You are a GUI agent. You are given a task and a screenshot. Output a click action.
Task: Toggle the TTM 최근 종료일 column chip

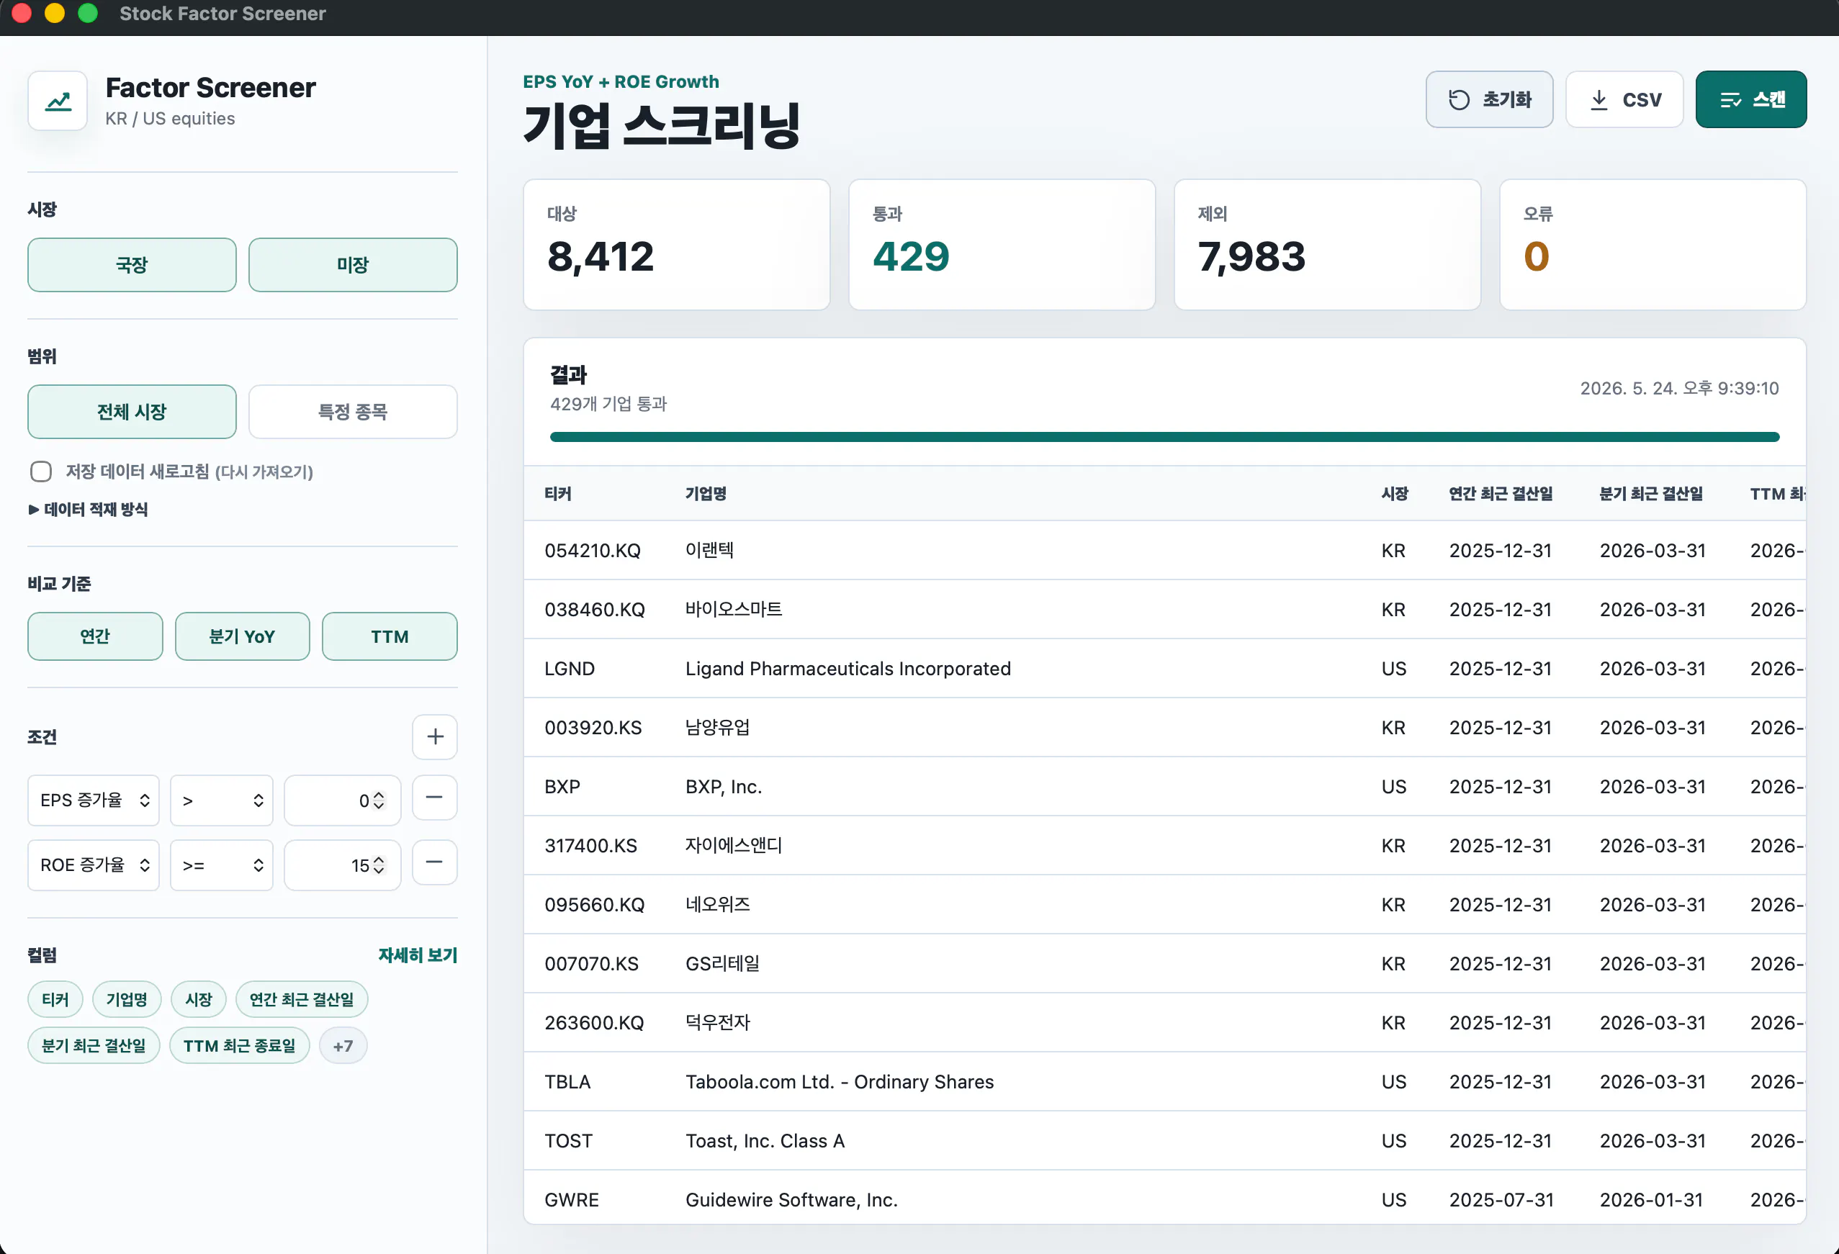(240, 1046)
